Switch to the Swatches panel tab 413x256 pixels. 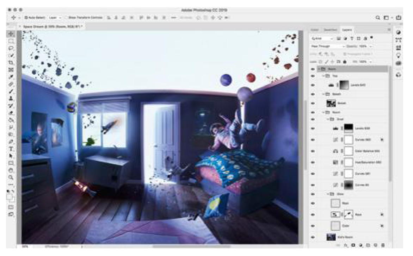[330, 30]
